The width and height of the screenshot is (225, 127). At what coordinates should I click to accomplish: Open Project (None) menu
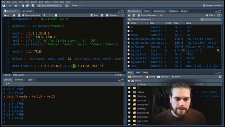point(213,6)
